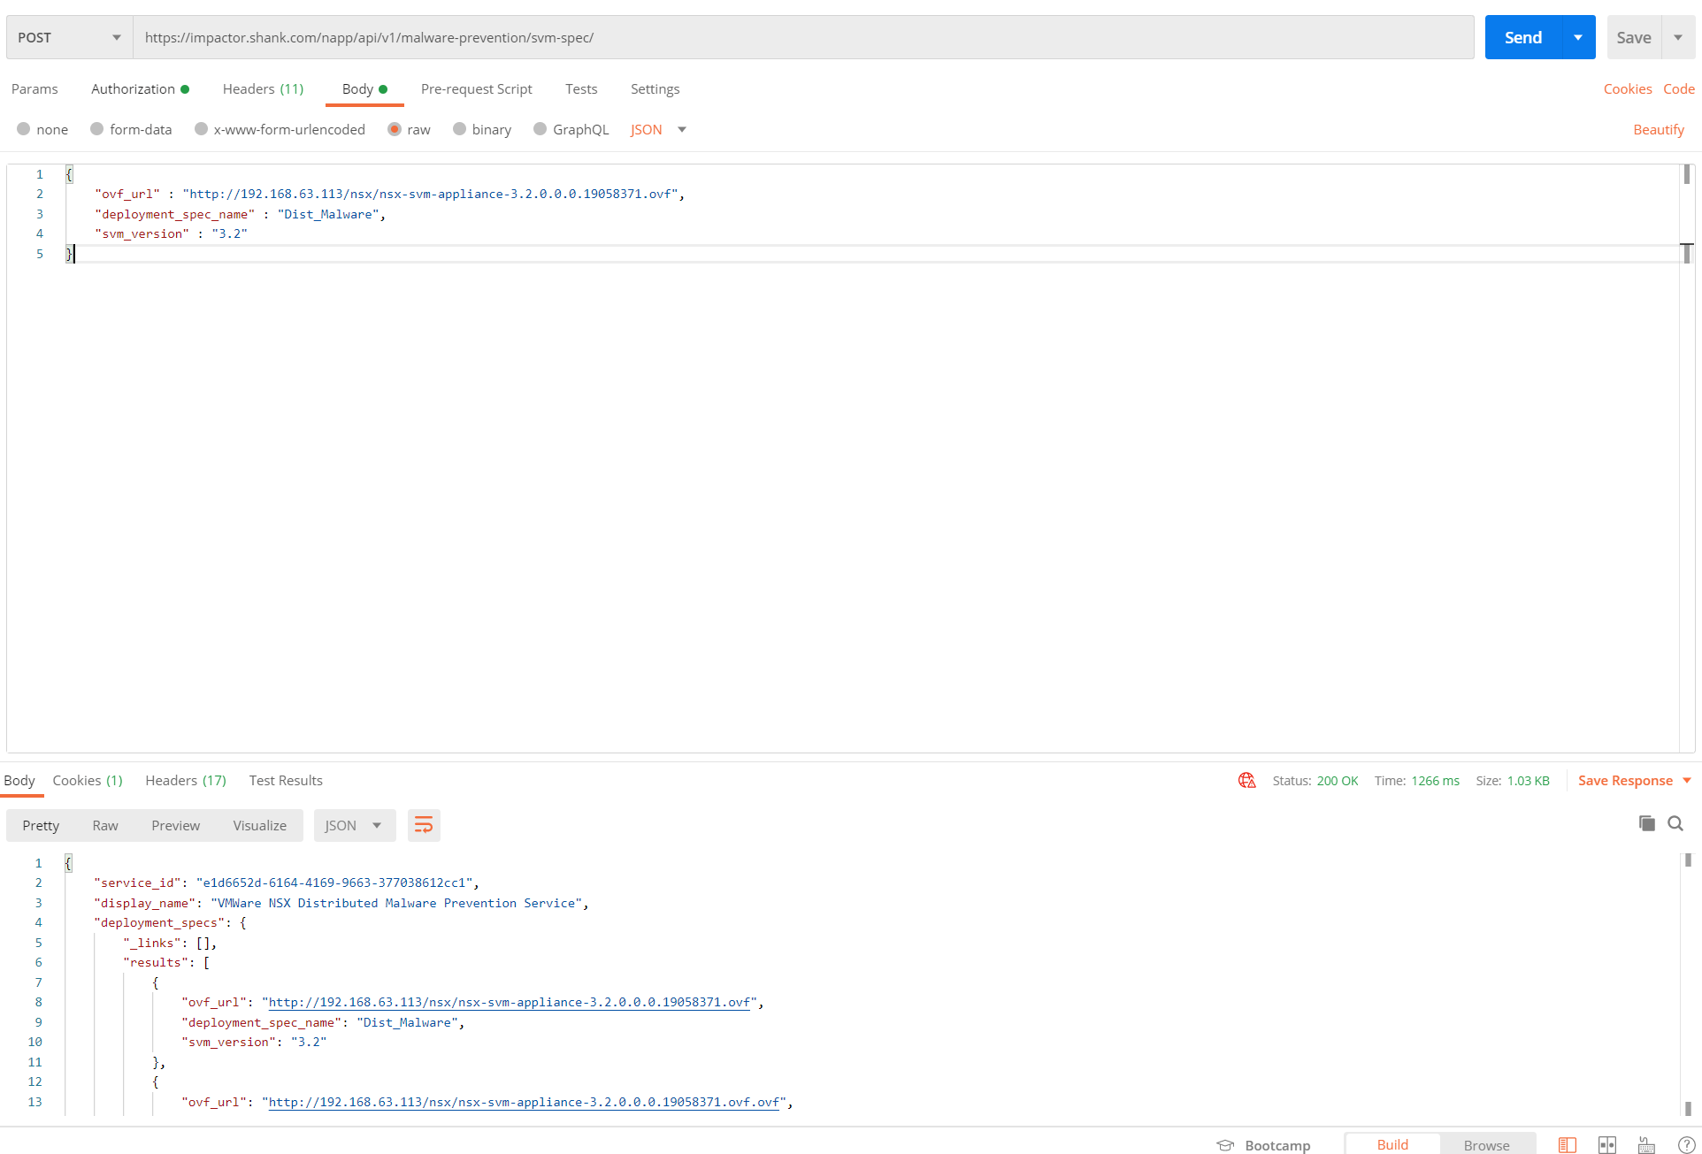Click the "Dist_Malware" value in request body
Screen dimensions: 1702x1154
click(328, 214)
